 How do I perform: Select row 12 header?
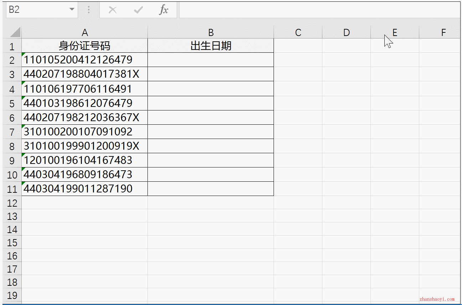tap(12, 203)
